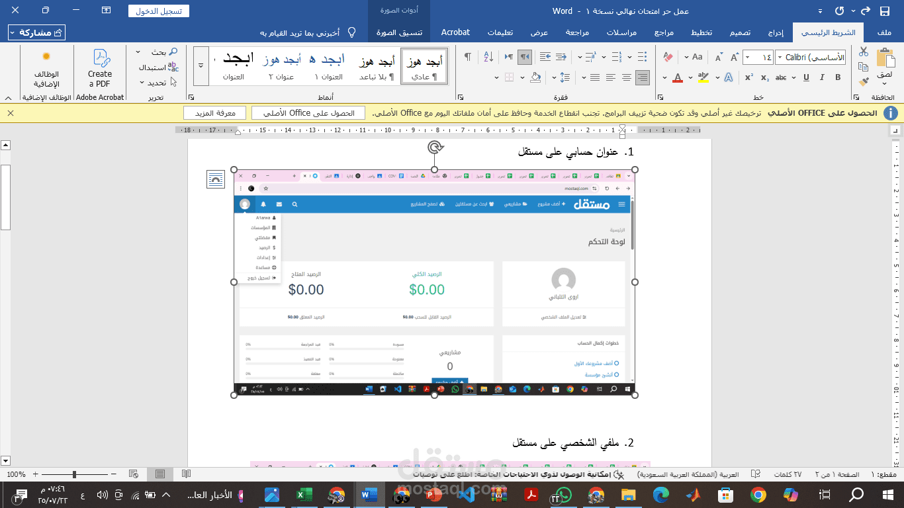Toggle show paragraph marks
Screen dimensions: 904x508
click(468, 57)
